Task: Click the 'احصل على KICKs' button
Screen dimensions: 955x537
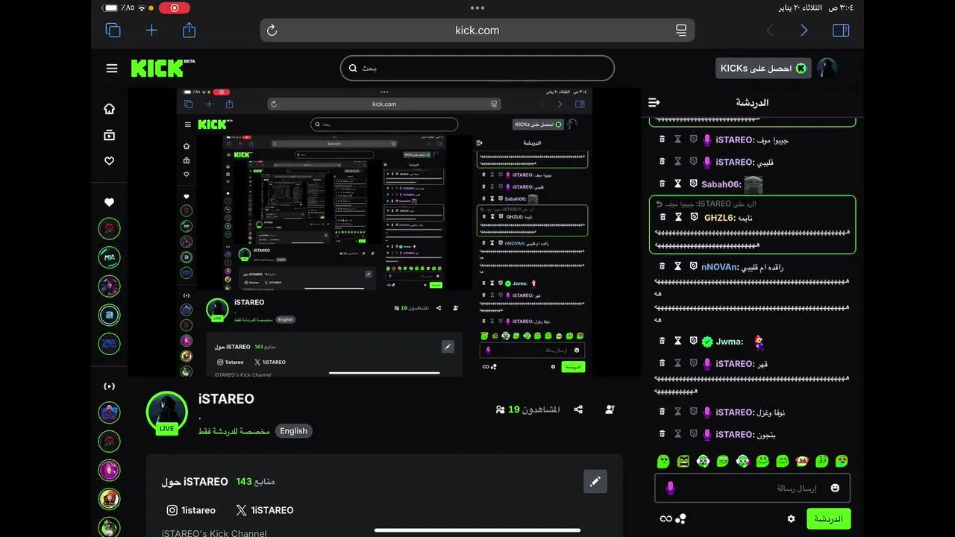Action: click(763, 68)
